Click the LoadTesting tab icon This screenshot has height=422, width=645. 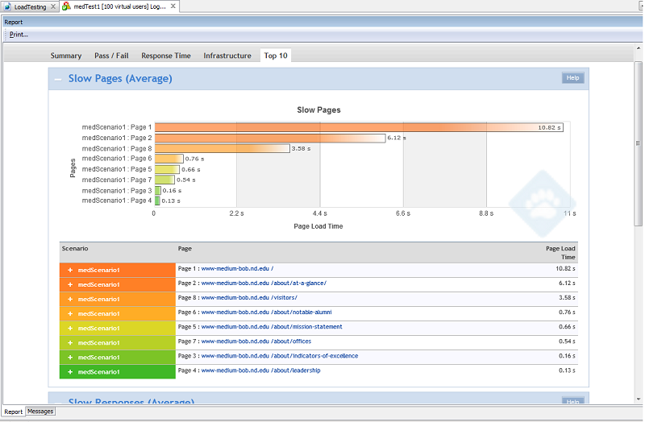coord(8,6)
